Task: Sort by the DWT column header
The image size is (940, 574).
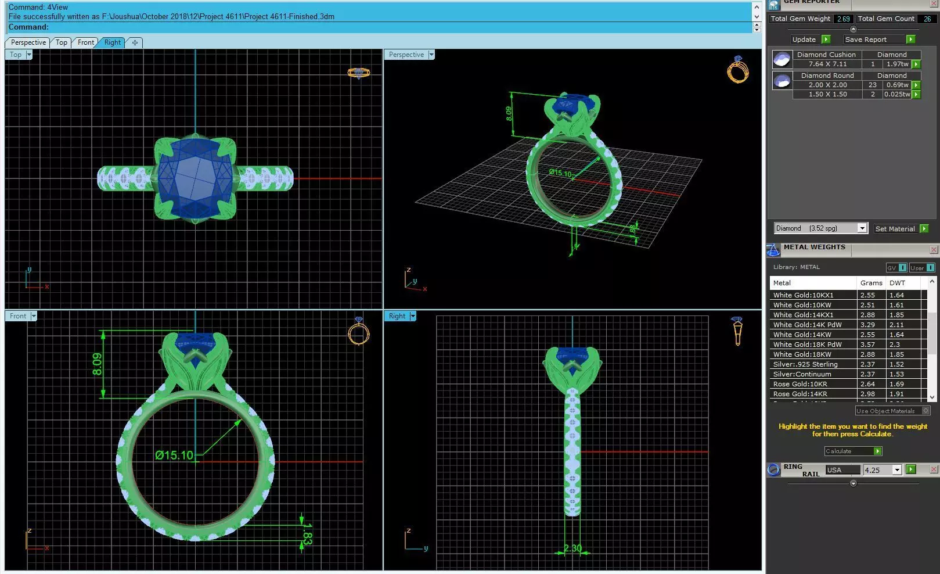Action: coord(903,283)
